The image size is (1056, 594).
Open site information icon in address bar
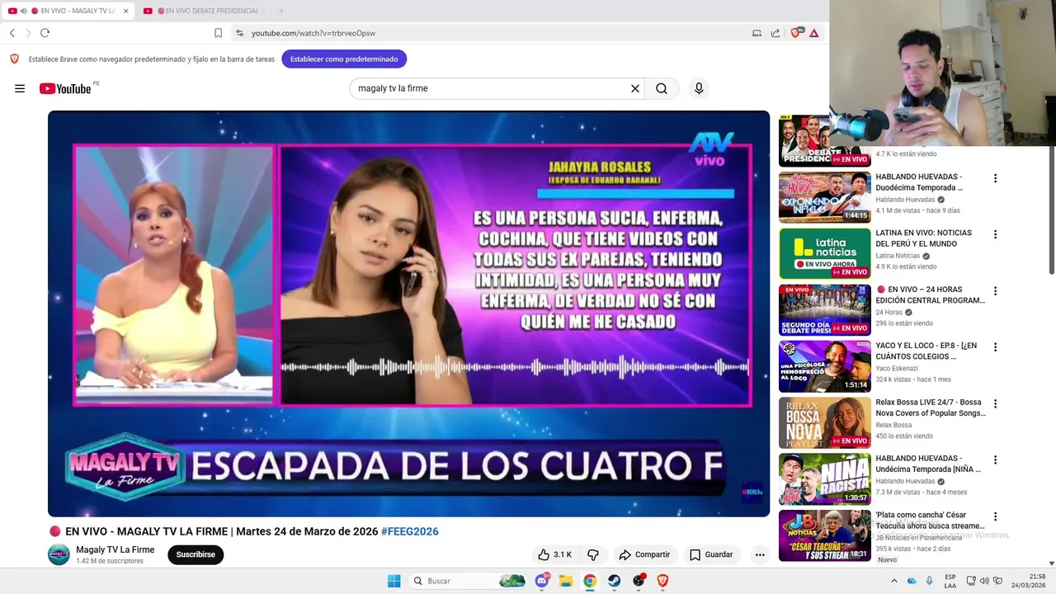tap(239, 33)
